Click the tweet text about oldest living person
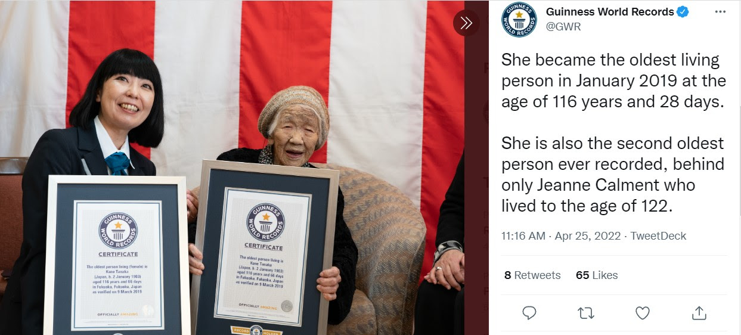Viewport: 741px width, 335px height. click(613, 80)
